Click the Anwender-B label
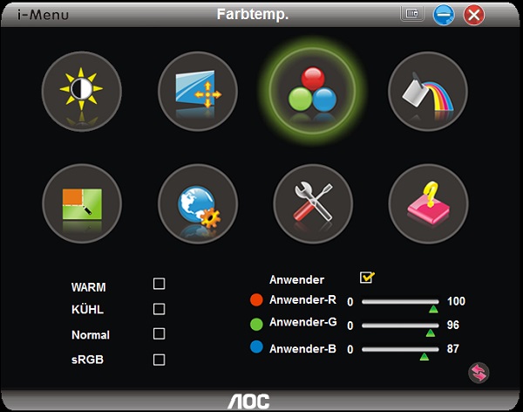Viewport: 523px width, 412px height. point(302,349)
